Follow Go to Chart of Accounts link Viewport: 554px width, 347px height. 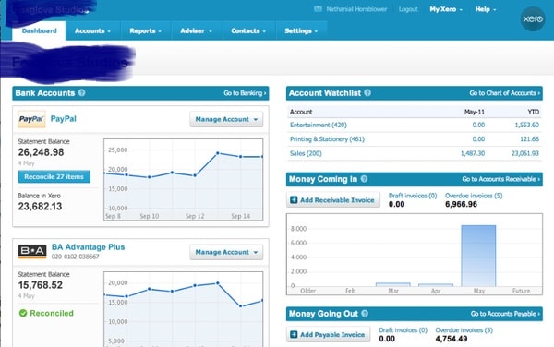pyautogui.click(x=505, y=93)
